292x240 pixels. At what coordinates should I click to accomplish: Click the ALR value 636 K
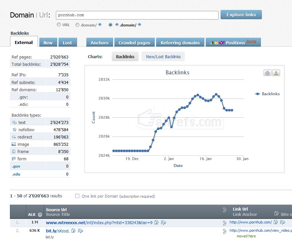pyautogui.click(x=35, y=230)
